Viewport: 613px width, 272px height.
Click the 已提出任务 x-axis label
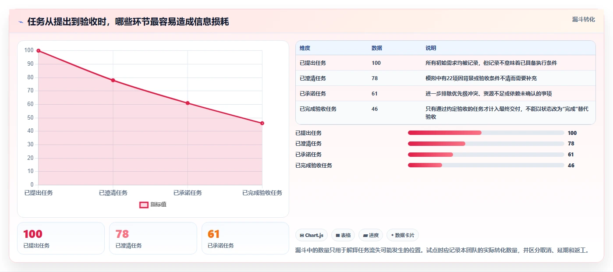pyautogui.click(x=39, y=193)
